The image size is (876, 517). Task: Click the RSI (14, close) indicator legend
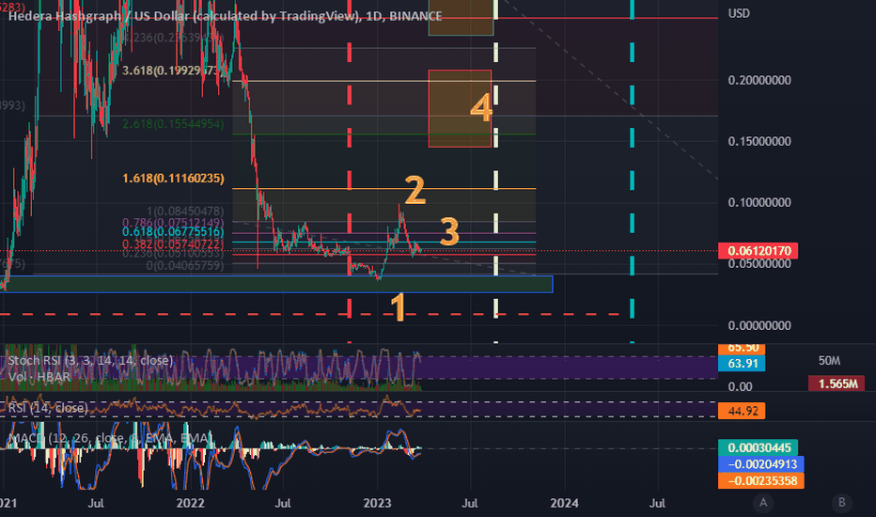point(48,408)
